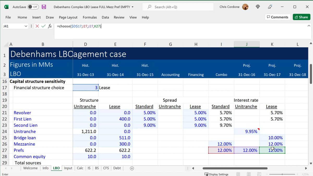Open Display Settings in status bar

[x=216, y=174]
